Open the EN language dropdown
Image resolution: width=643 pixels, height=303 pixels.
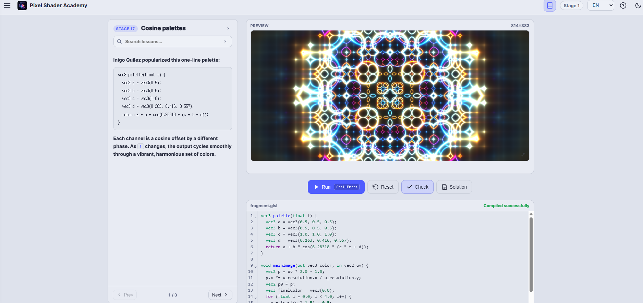click(600, 5)
